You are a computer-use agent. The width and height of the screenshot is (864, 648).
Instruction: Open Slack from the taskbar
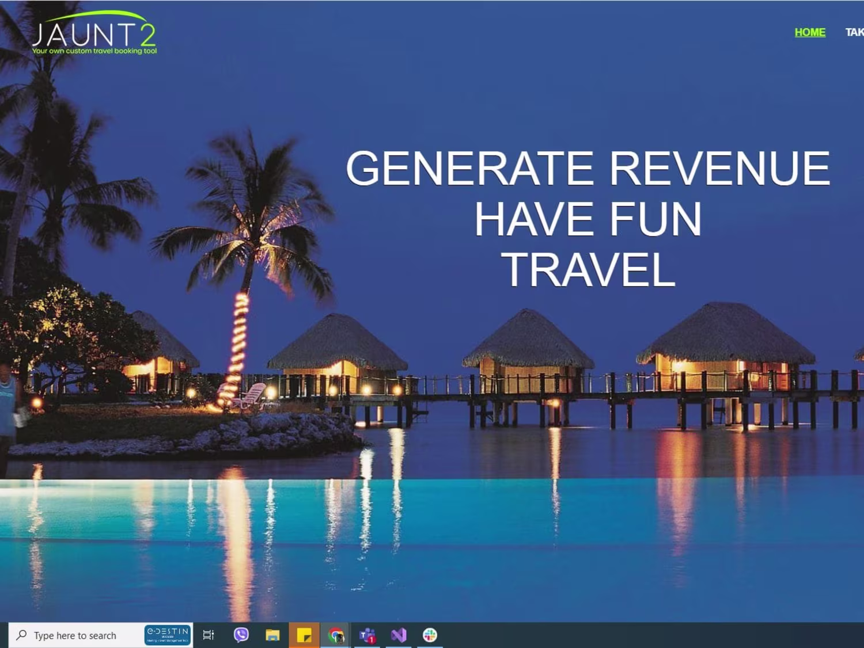(430, 635)
